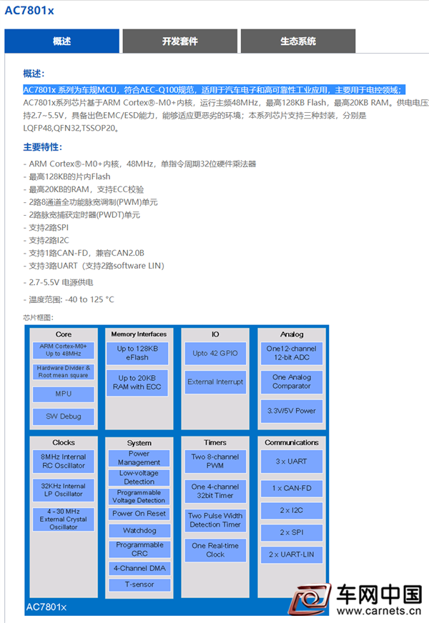Screen dimensions: 429x623
Task: Click the 2.7-5.5V 电源供电 line
Action: point(58,282)
